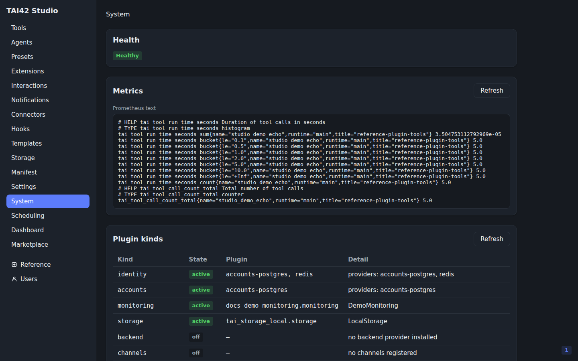Click the 'Prometheus text' label
Viewport: 578px width, 361px height.
[134, 108]
